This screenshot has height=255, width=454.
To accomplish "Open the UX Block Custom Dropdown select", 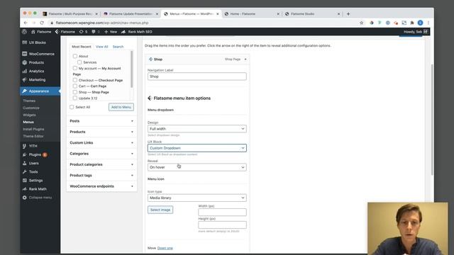I will coord(197,148).
